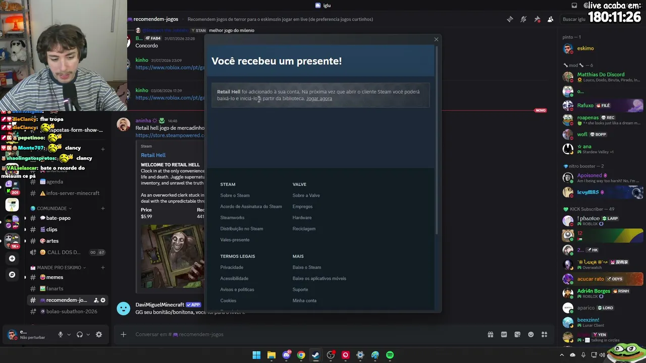Open the sticker picker
This screenshot has width=646, height=363.
coord(517,334)
